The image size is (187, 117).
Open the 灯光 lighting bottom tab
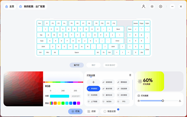[75, 111]
